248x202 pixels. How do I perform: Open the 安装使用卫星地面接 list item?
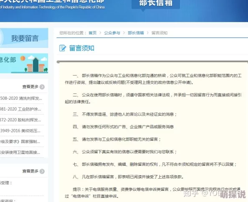(x=20, y=152)
